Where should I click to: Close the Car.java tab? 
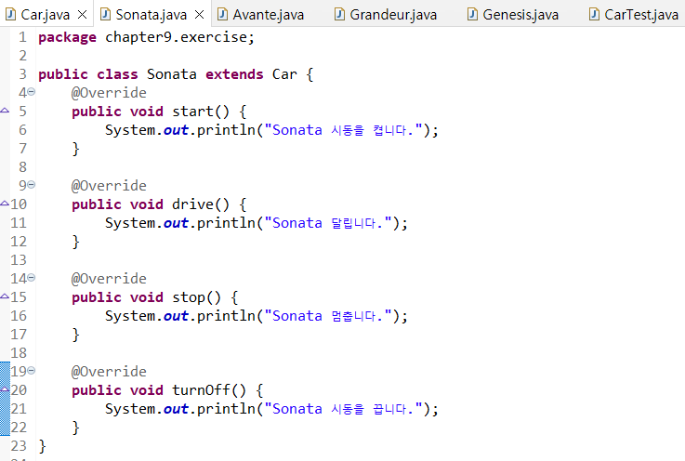[x=82, y=15]
